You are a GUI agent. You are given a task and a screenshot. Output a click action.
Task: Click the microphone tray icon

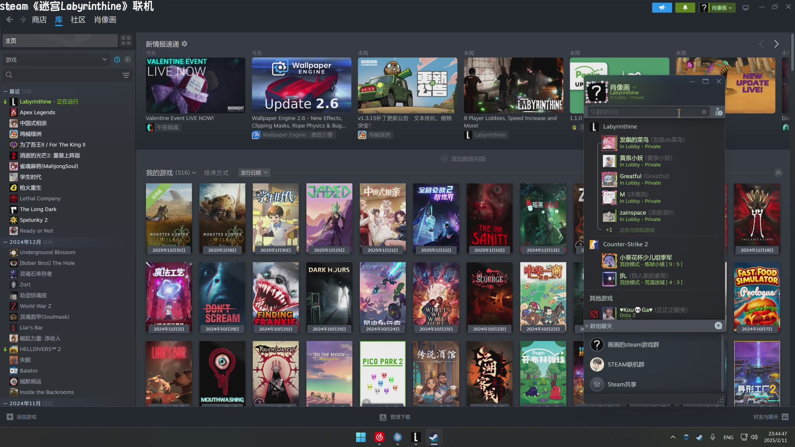click(x=713, y=437)
